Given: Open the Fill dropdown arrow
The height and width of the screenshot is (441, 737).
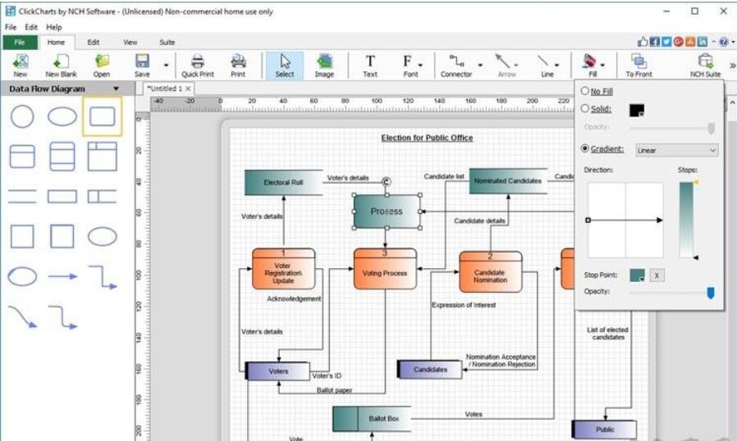Looking at the screenshot, I should point(602,65).
